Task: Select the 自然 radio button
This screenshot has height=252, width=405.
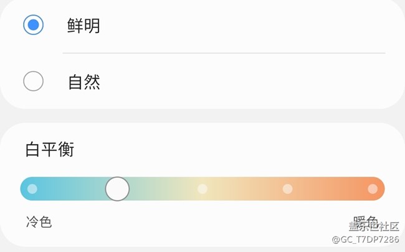Action: 33,81
